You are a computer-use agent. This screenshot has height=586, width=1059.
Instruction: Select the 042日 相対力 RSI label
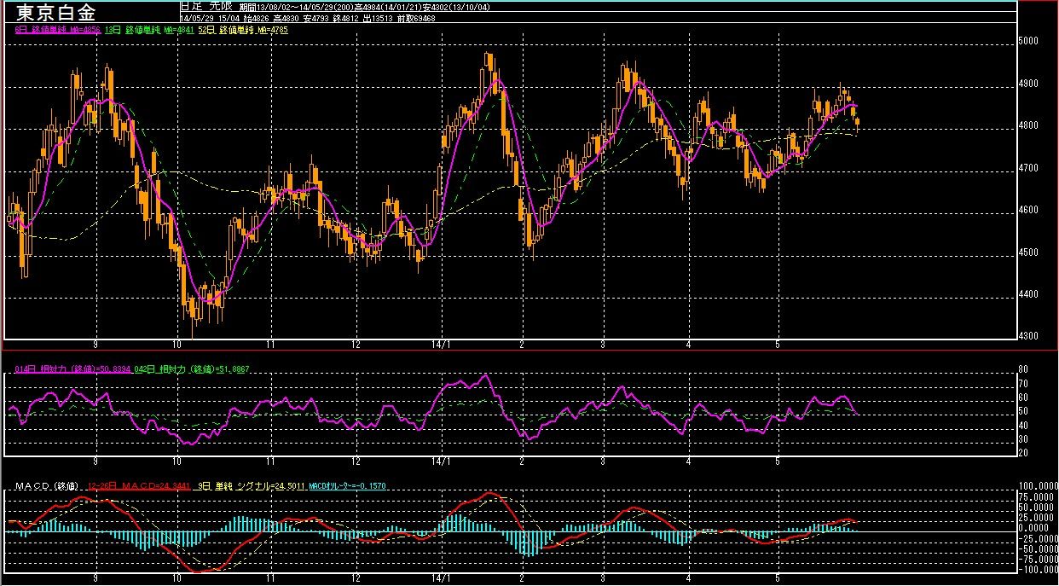[191, 368]
